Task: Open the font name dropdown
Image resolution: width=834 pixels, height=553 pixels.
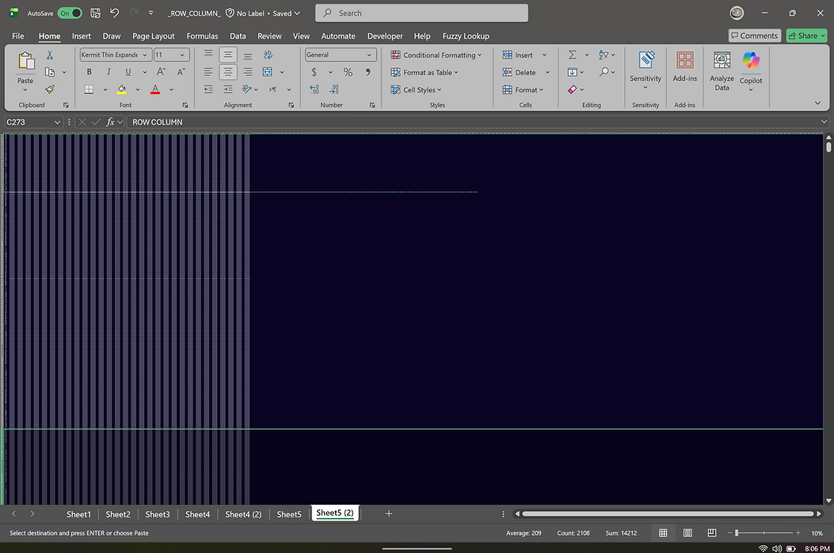Action: click(145, 55)
